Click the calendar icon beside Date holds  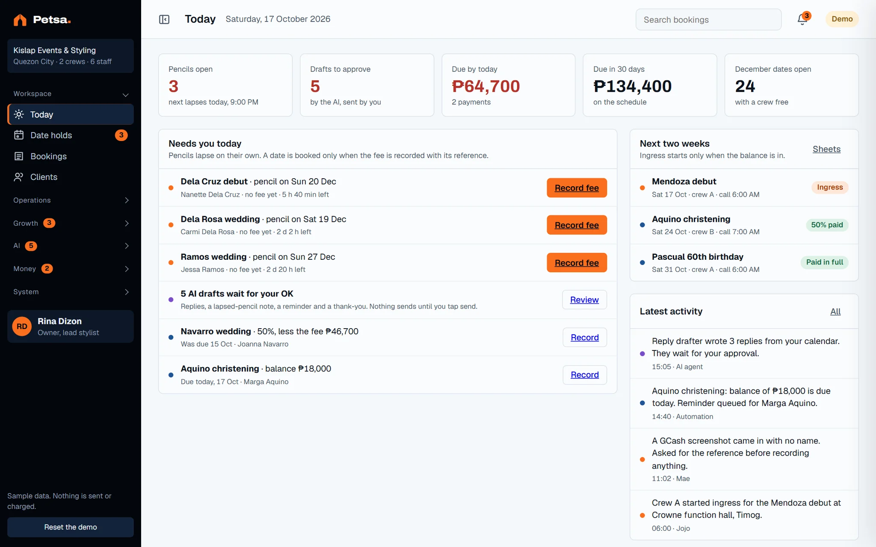pos(19,135)
